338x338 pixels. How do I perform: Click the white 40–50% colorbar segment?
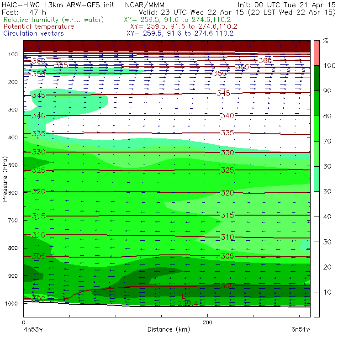[317, 204]
